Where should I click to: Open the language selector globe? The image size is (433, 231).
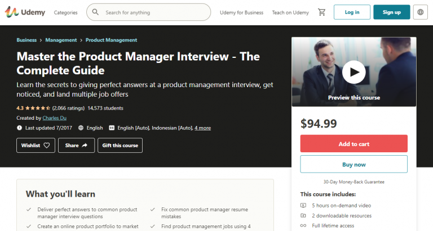pos(420,12)
